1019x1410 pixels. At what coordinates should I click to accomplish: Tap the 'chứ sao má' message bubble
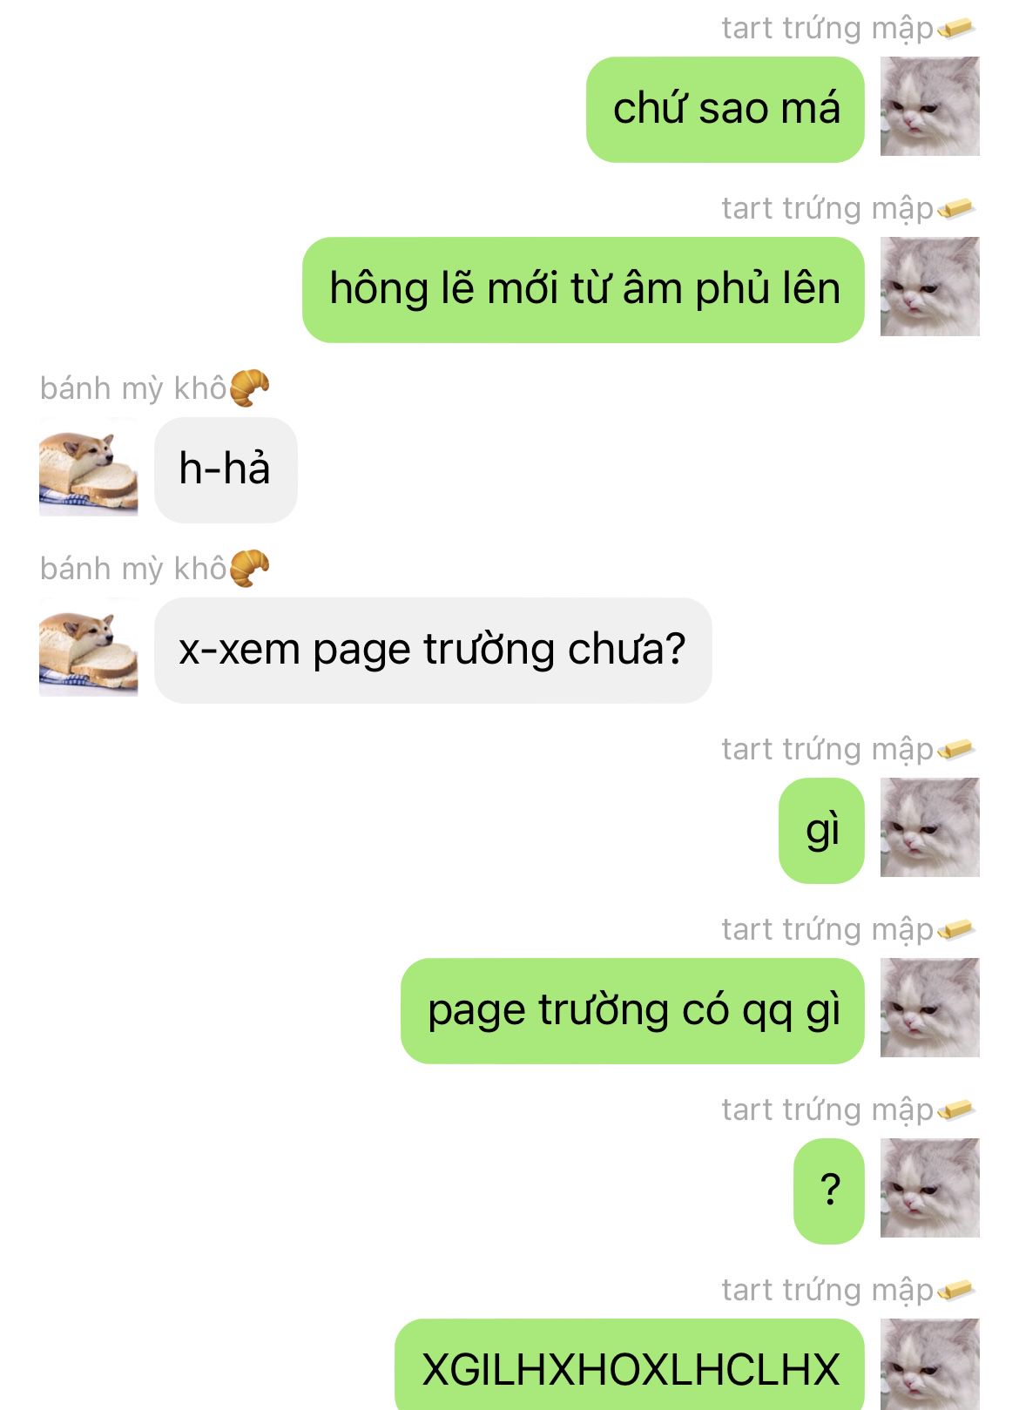725,110
